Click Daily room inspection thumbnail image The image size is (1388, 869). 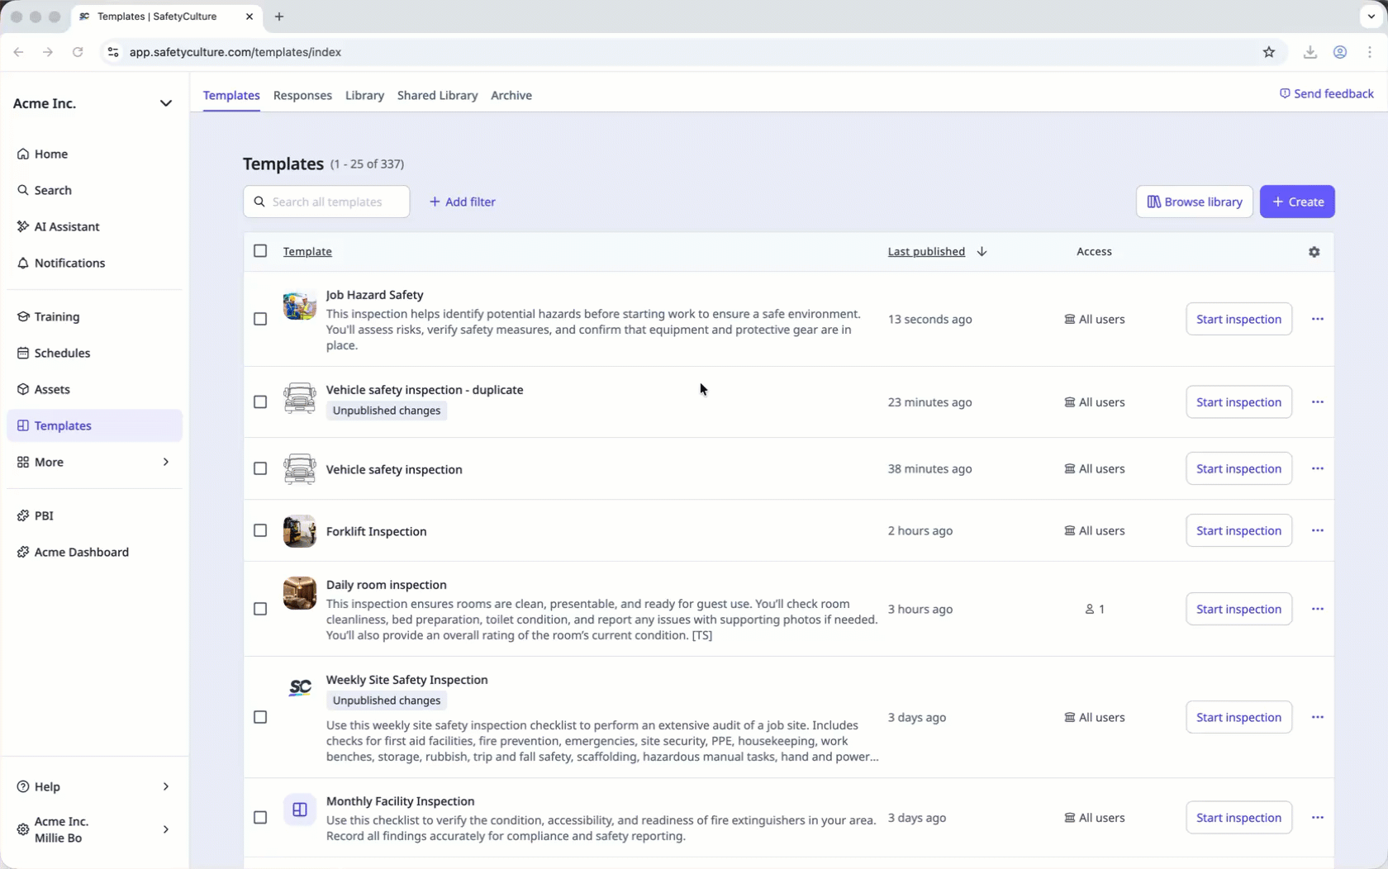coord(299,593)
